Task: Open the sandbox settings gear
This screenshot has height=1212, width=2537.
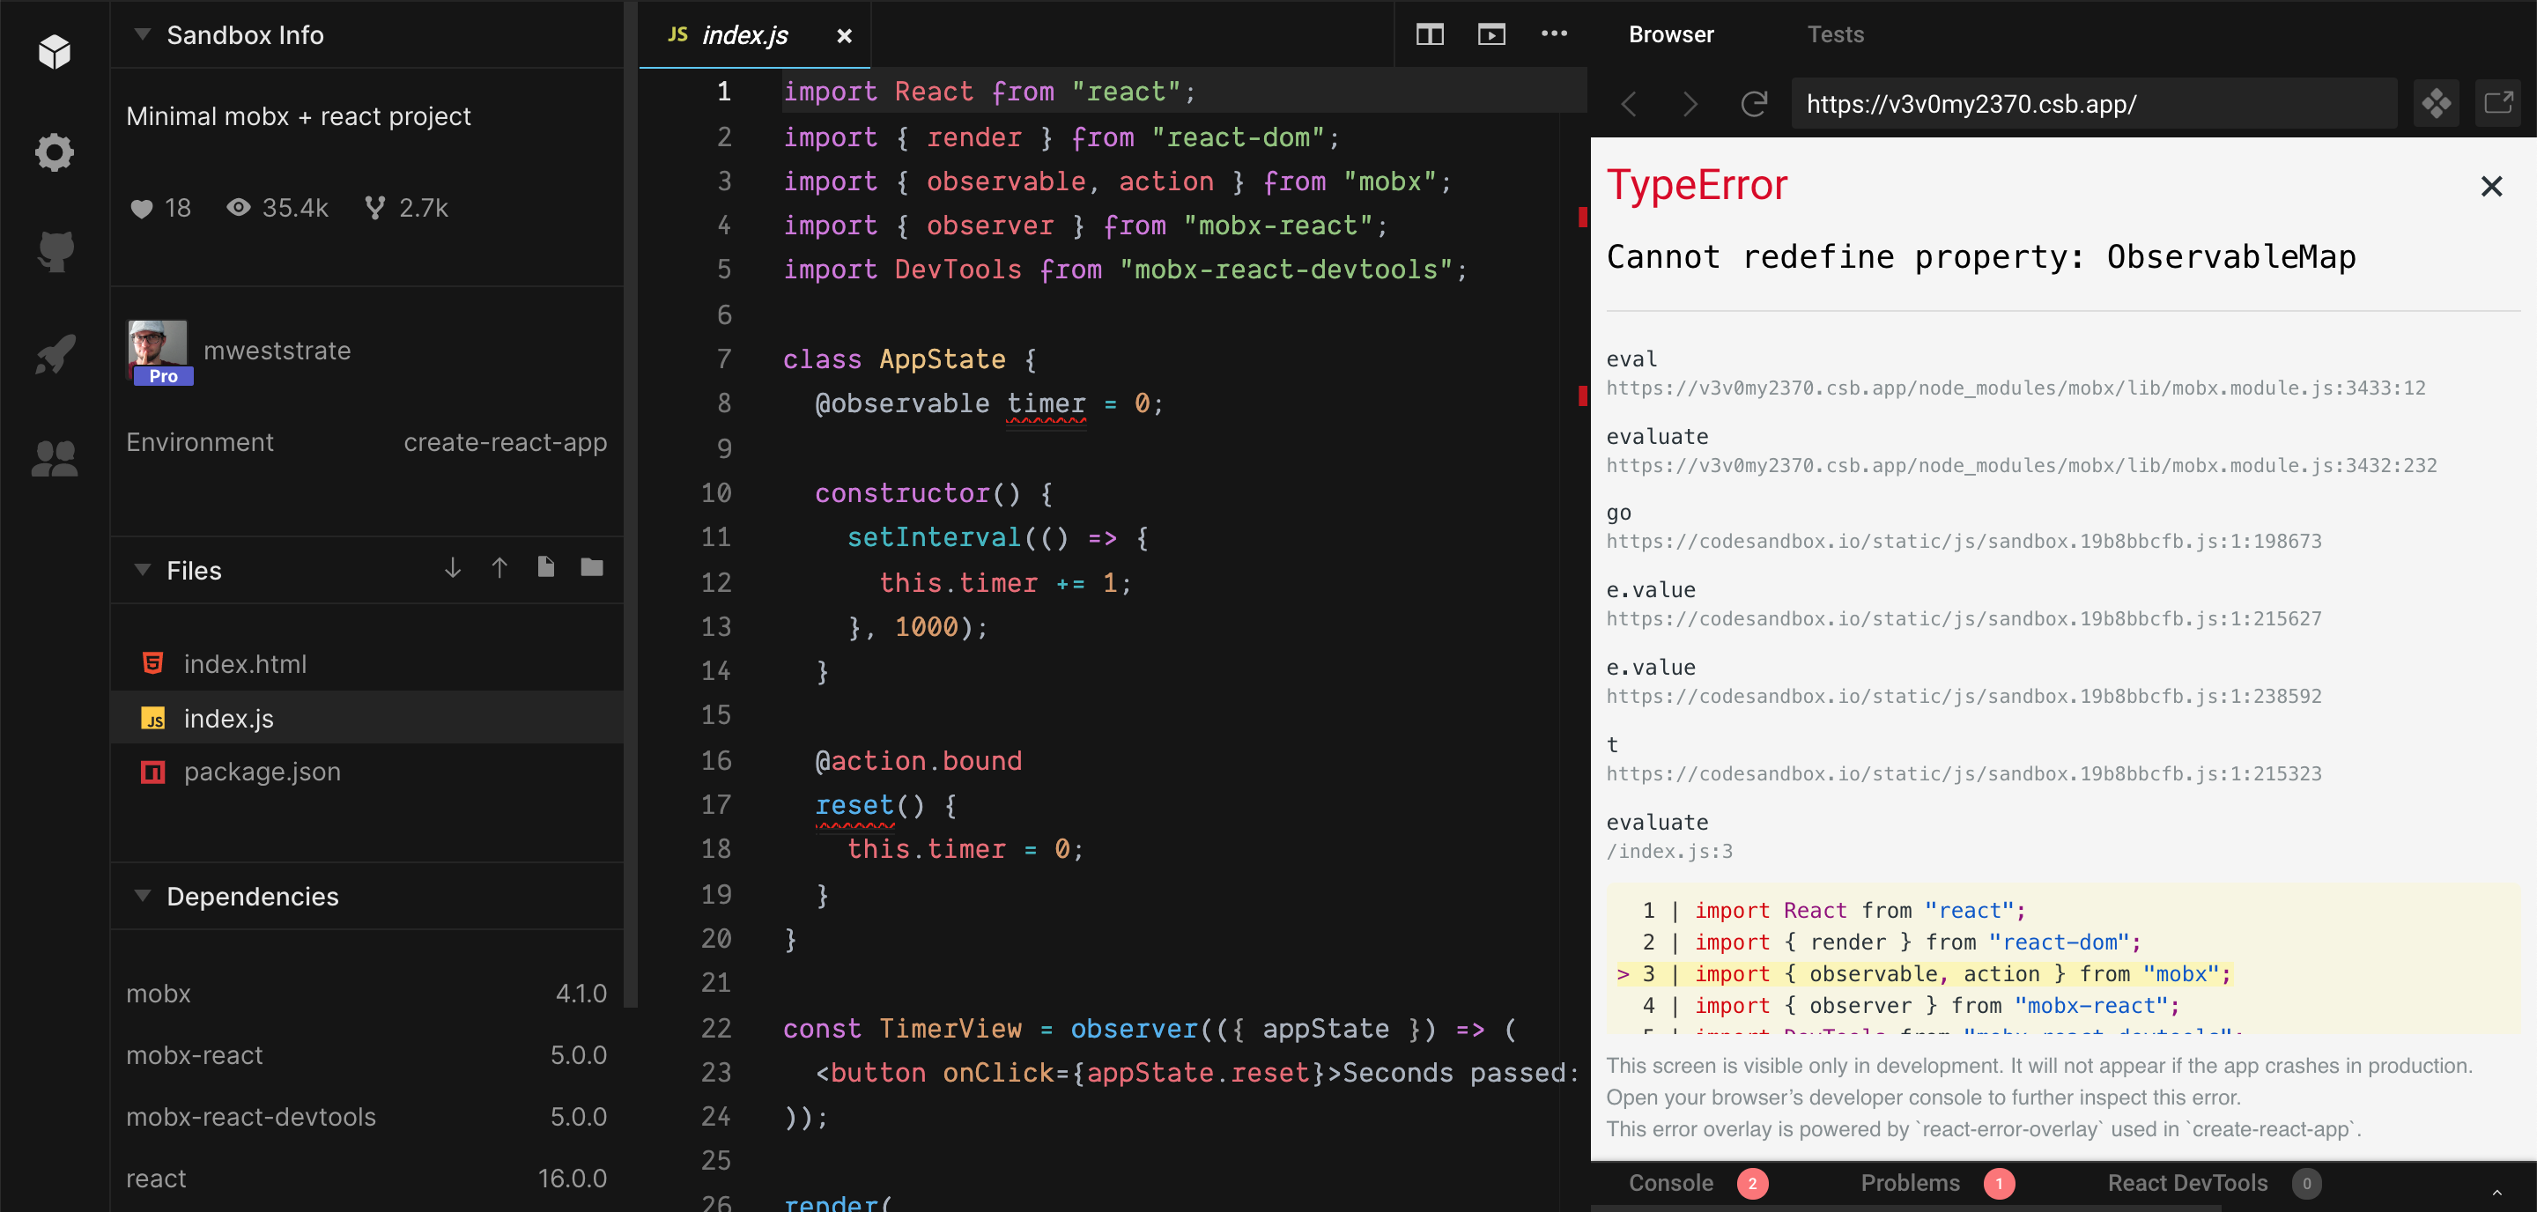Action: [54, 152]
